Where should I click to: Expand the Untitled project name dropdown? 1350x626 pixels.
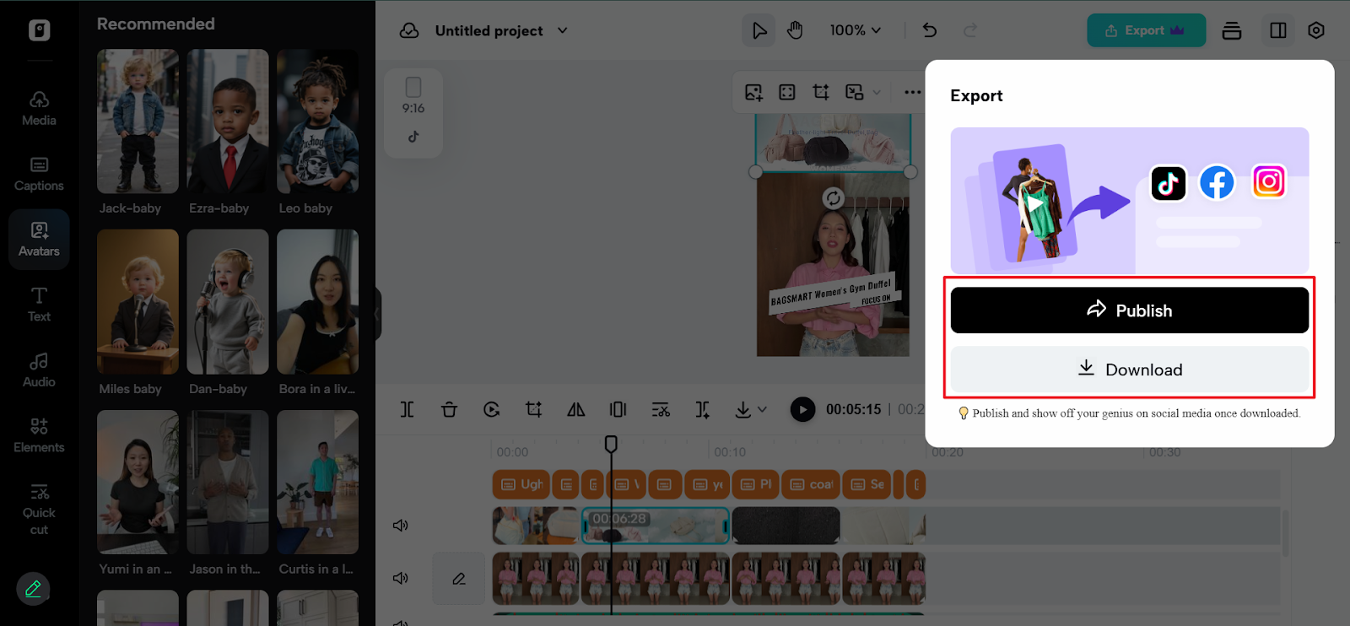pos(563,31)
